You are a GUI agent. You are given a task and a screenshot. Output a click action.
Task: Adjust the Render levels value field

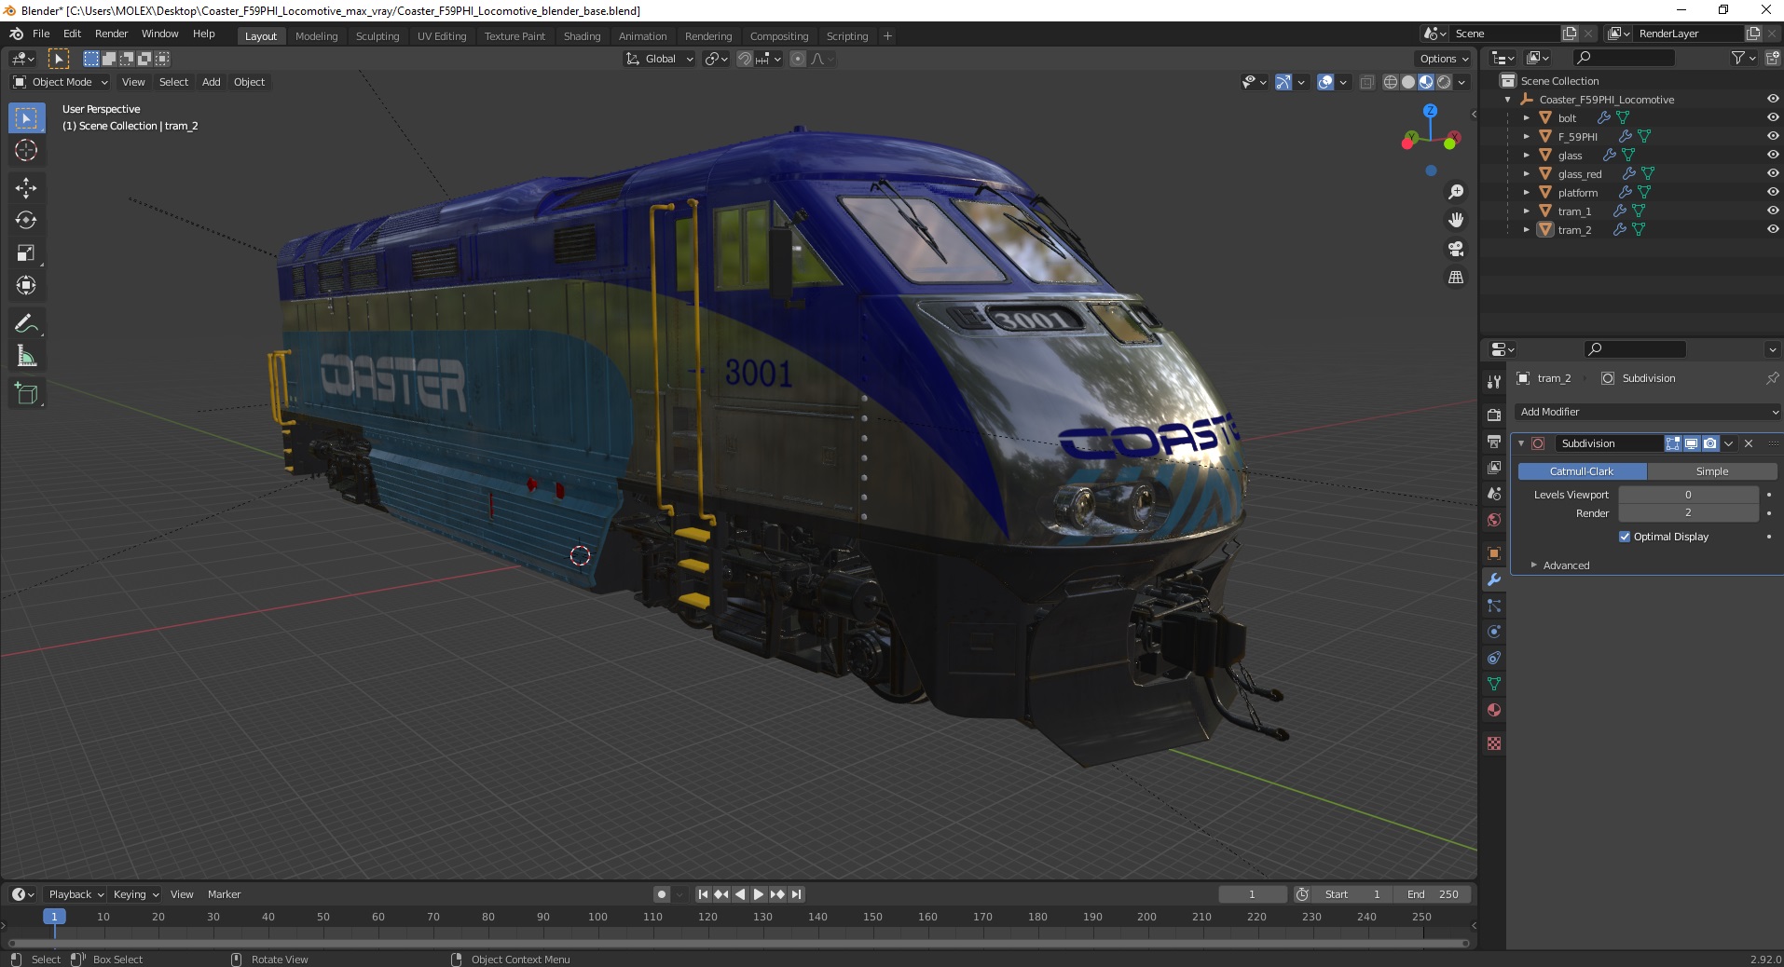1688,513
